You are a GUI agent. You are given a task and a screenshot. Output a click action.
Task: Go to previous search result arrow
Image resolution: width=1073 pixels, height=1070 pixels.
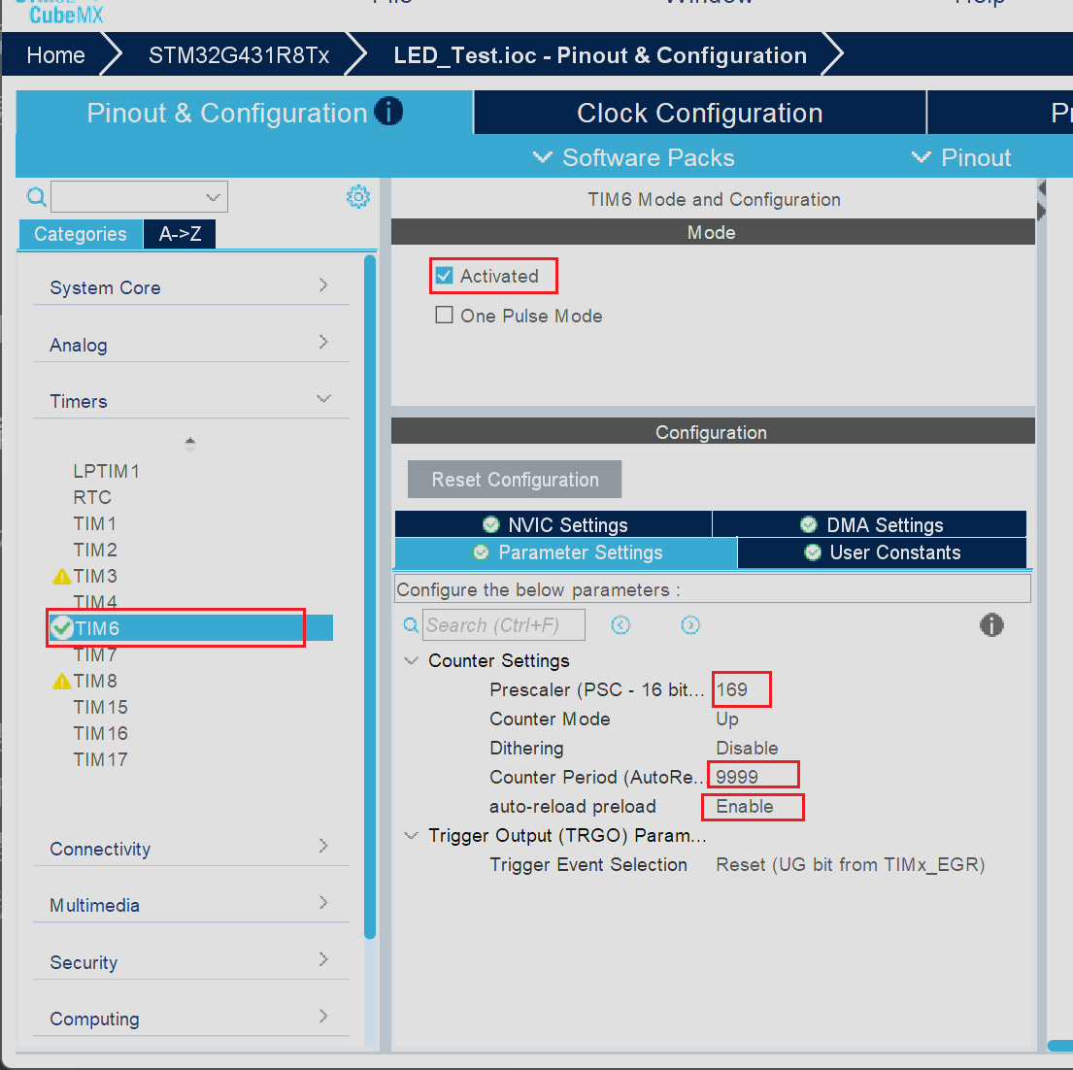[620, 625]
